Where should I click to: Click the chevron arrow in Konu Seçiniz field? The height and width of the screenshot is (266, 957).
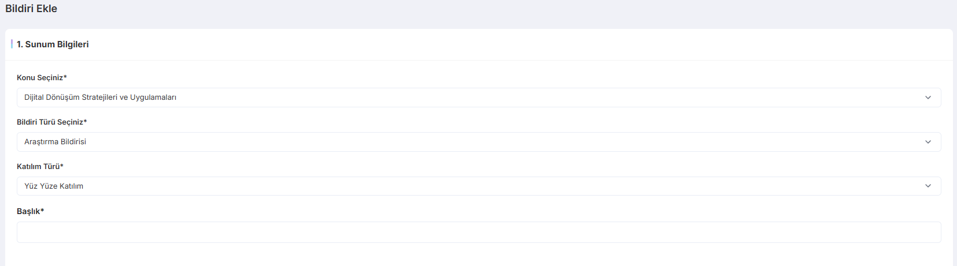coord(928,98)
